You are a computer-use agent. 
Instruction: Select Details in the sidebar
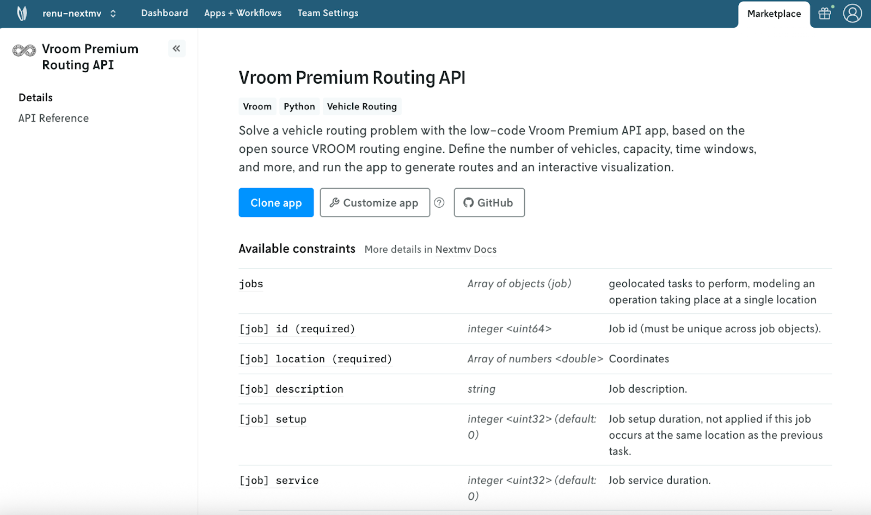36,98
